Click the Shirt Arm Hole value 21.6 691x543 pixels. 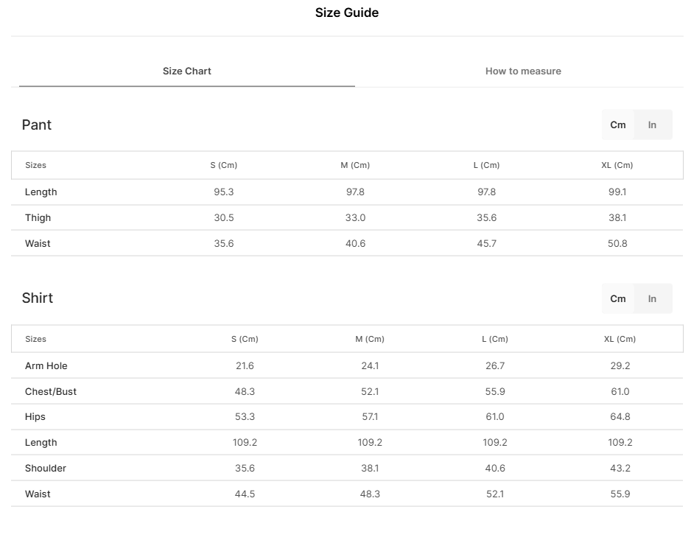245,366
